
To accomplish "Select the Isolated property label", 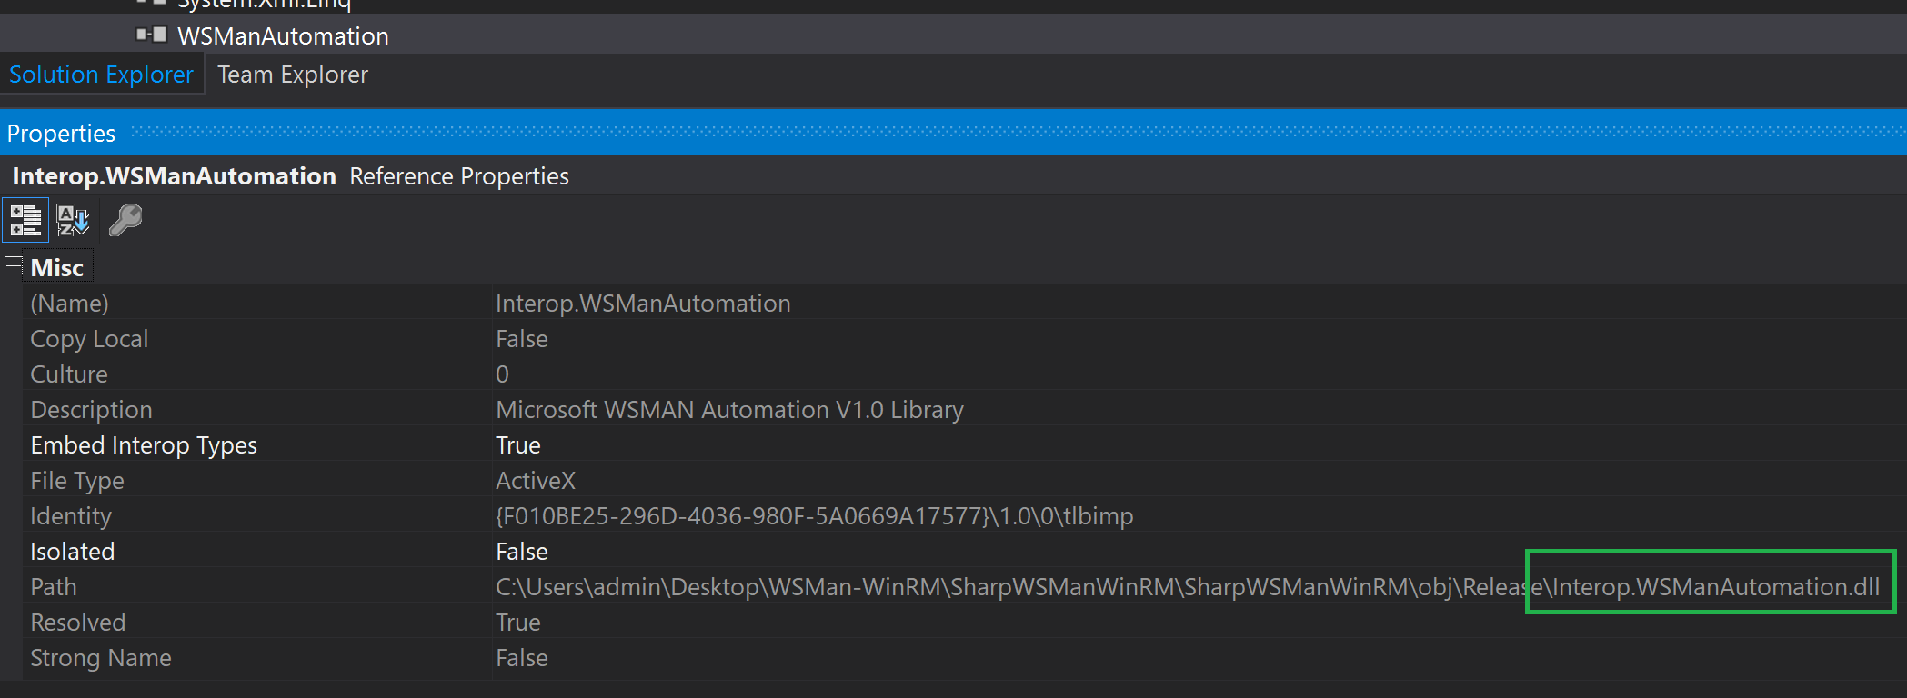I will point(73,552).
